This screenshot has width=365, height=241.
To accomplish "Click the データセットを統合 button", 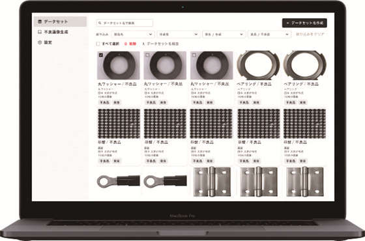I will coord(160,44).
